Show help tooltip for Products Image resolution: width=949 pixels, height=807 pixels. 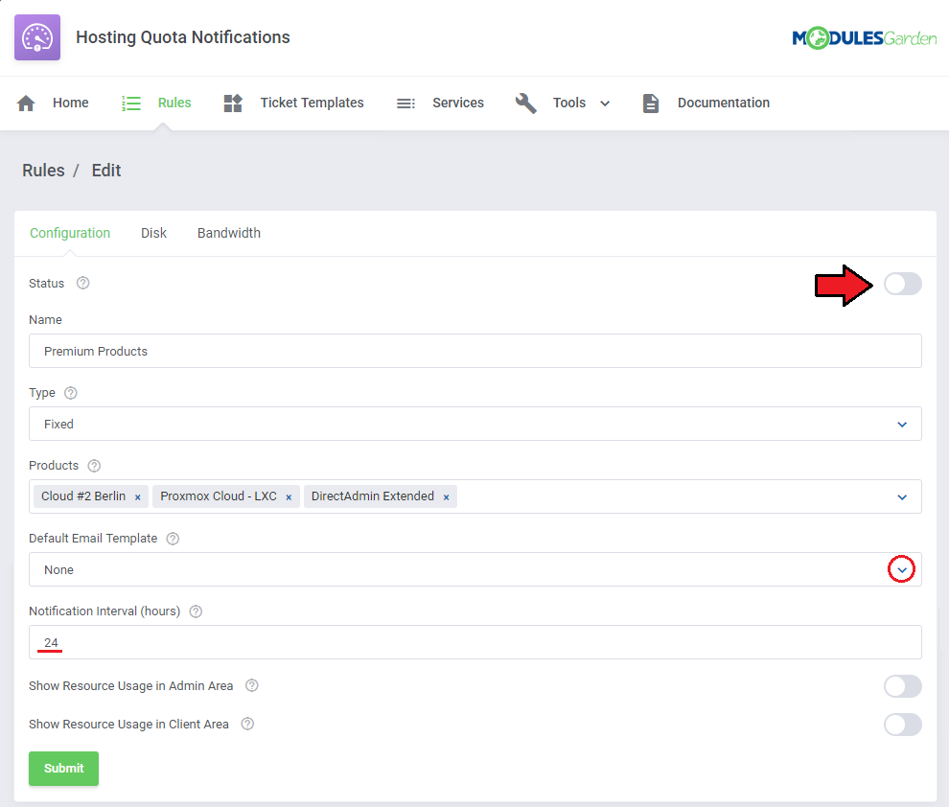pos(94,466)
